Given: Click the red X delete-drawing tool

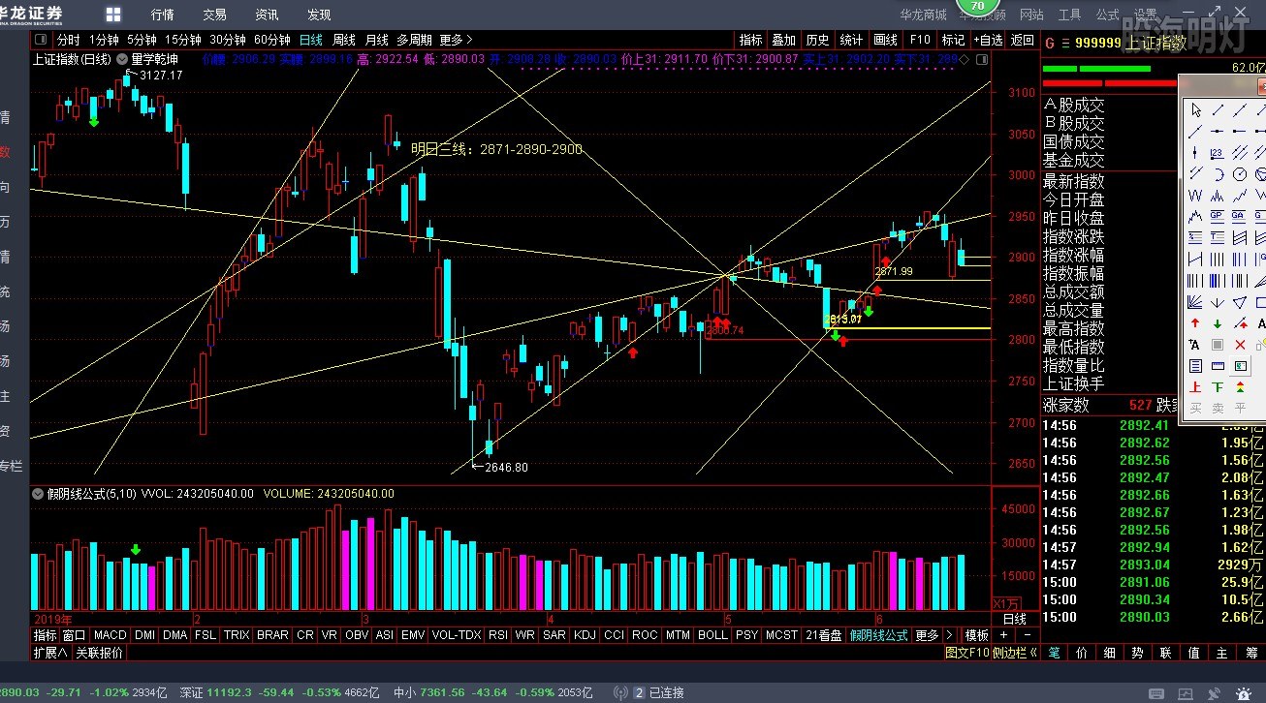Looking at the screenshot, I should (x=1240, y=345).
